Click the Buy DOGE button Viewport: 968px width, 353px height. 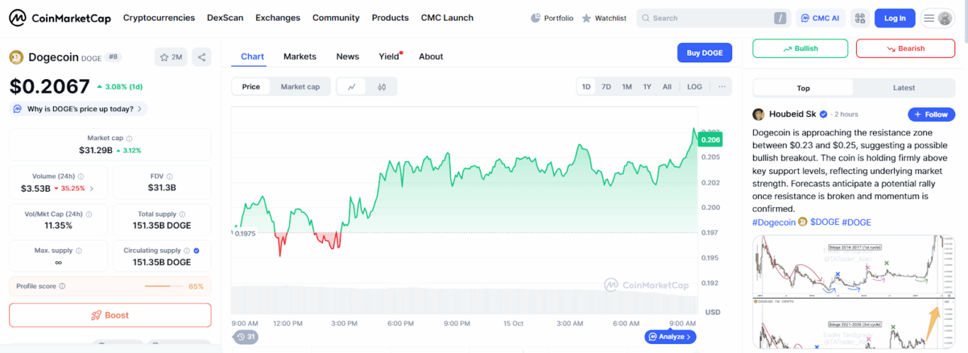point(704,53)
